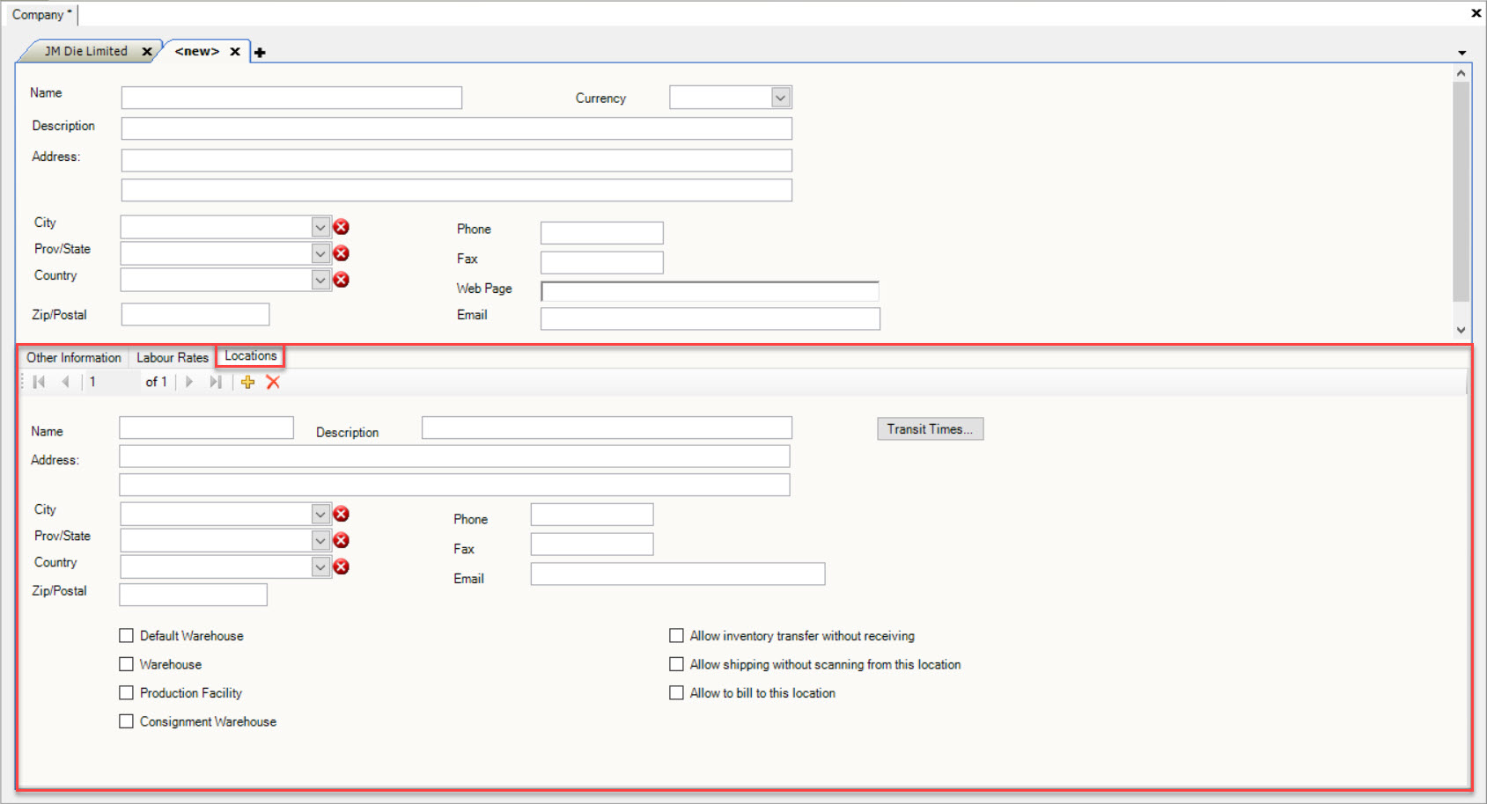Expand the company City dropdown

(x=320, y=227)
